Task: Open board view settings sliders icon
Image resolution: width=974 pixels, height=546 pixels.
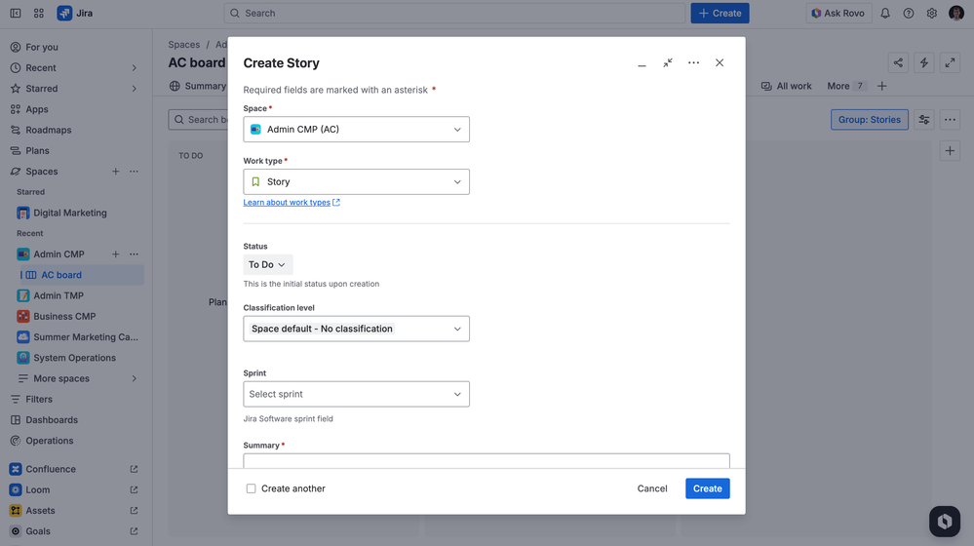Action: click(x=924, y=120)
